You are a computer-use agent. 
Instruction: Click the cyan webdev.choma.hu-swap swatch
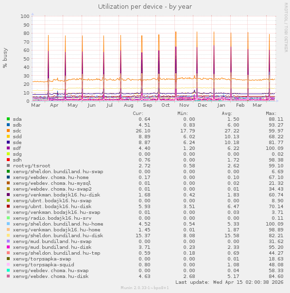(x=8, y=270)
